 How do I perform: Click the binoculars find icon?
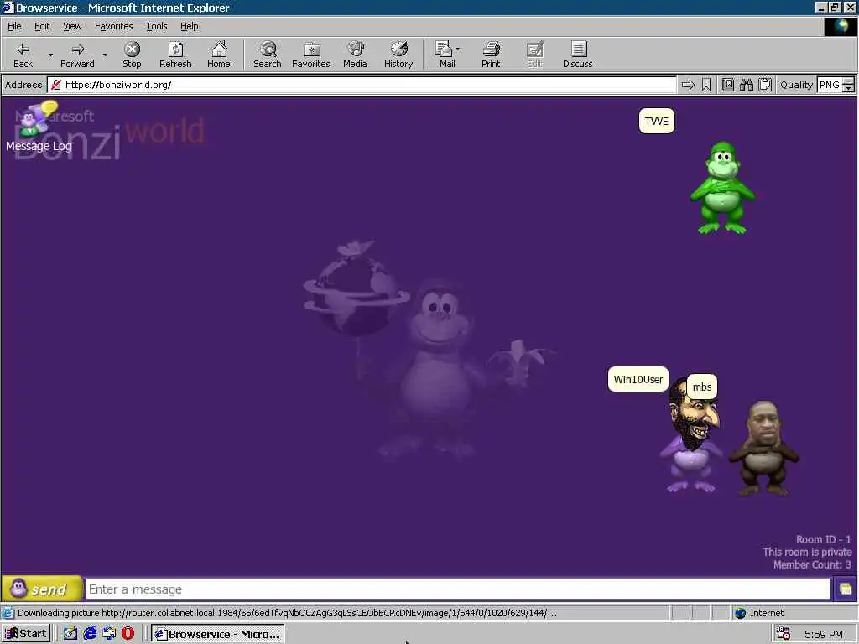747,85
